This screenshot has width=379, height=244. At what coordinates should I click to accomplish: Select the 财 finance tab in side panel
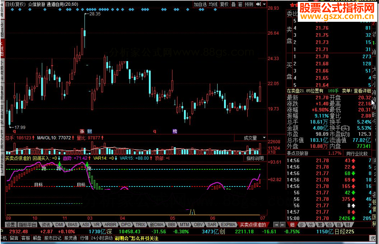(348, 225)
